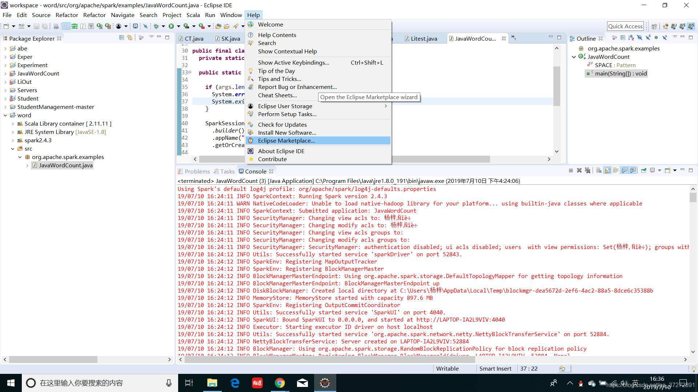Click Open Console icon
The height and width of the screenshot is (392, 698).
pos(667,170)
